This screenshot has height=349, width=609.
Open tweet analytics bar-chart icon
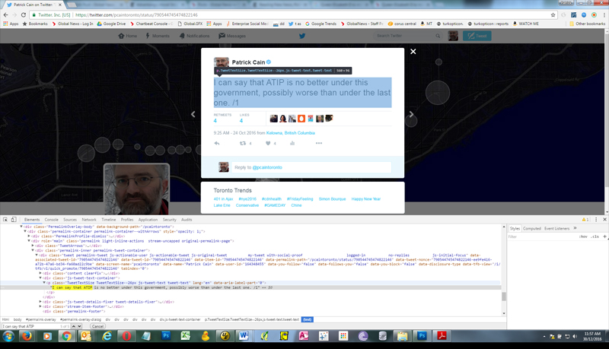pos(292,143)
